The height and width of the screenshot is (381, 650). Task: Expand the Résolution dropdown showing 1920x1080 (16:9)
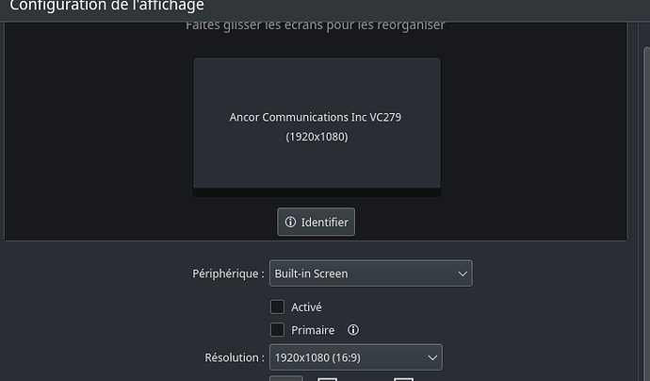354,357
